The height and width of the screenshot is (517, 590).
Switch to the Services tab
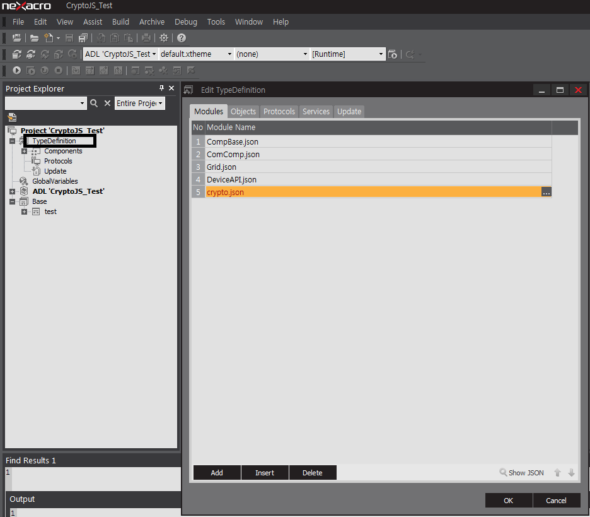[x=316, y=112]
